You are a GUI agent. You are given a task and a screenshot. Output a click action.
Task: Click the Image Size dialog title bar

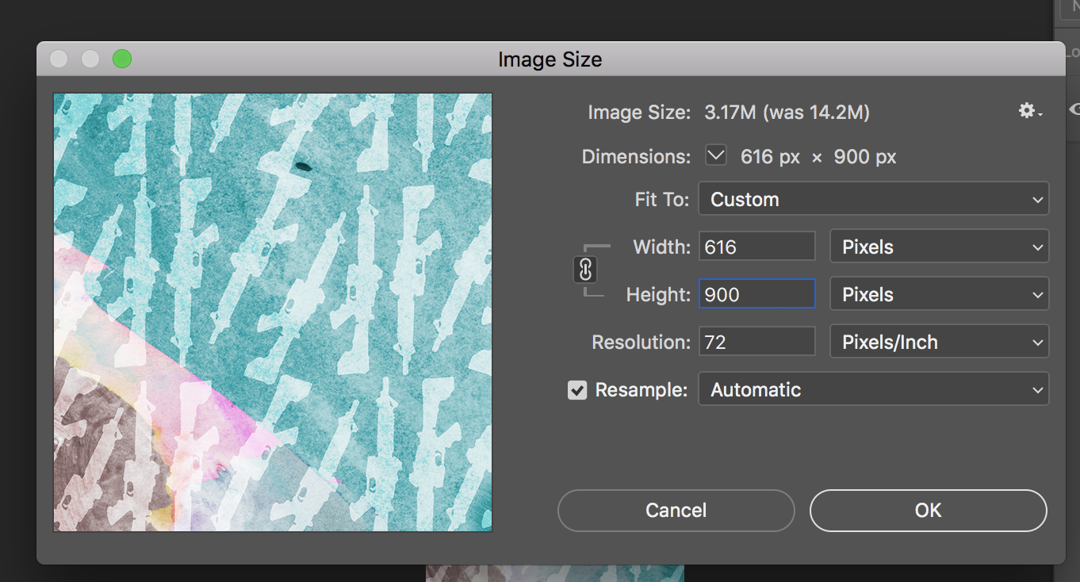(x=550, y=59)
